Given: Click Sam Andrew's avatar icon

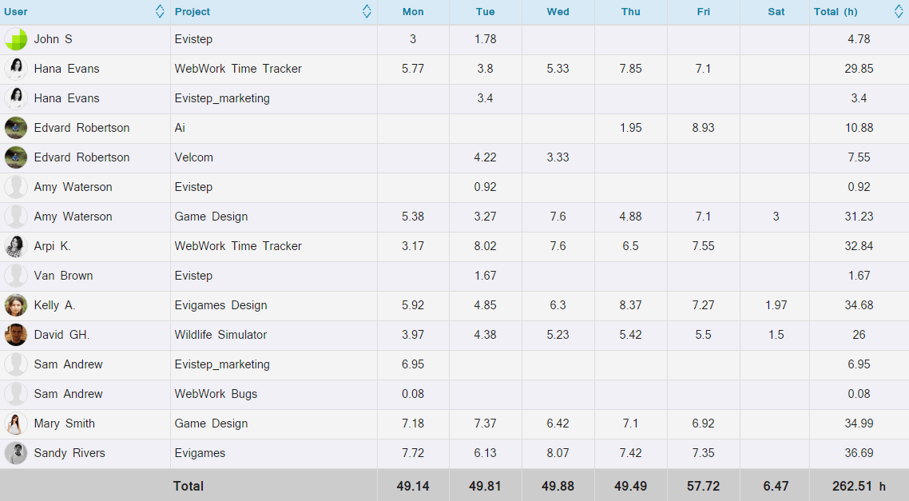Looking at the screenshot, I should pos(15,364).
